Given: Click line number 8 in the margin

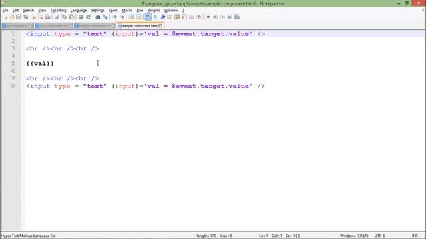Looking at the screenshot, I should [x=13, y=86].
